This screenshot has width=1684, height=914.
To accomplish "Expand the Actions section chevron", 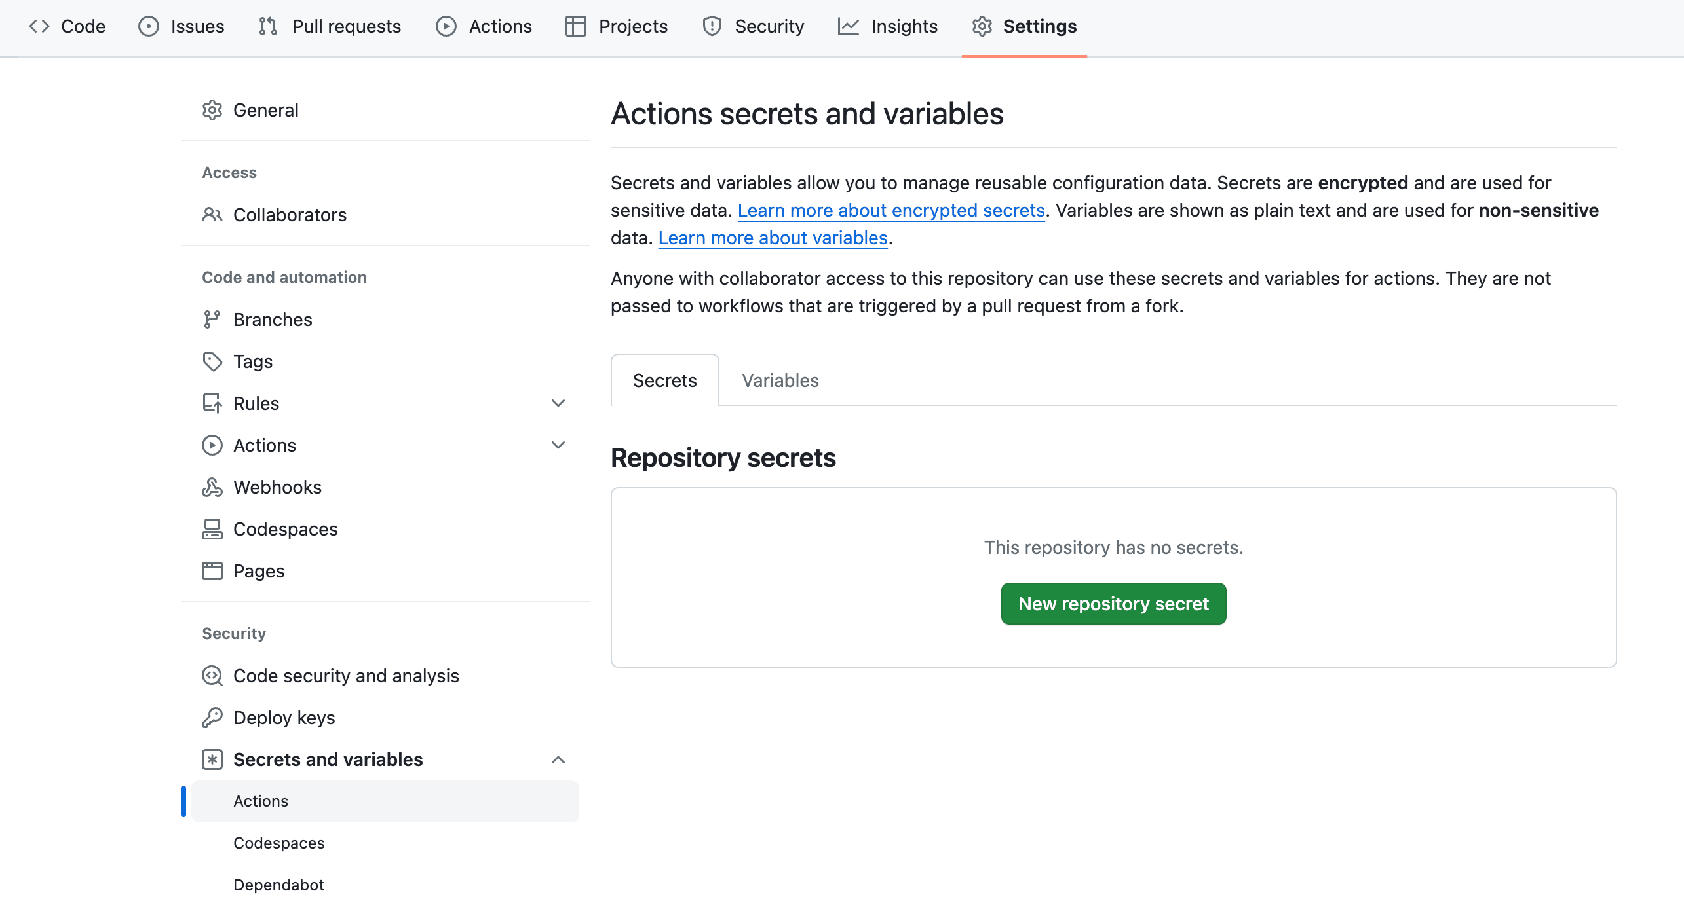I will 558,445.
